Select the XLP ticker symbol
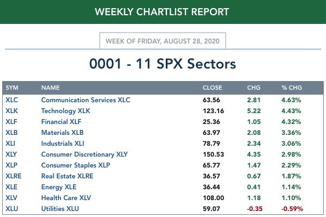This screenshot has height=217, width=326. pyautogui.click(x=11, y=165)
